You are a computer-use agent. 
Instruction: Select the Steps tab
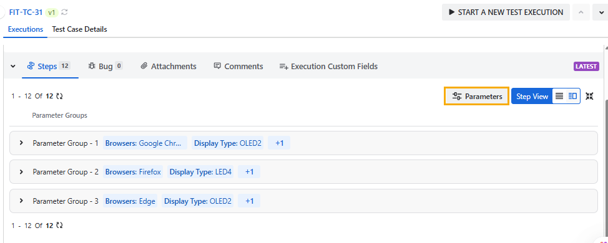[50, 66]
